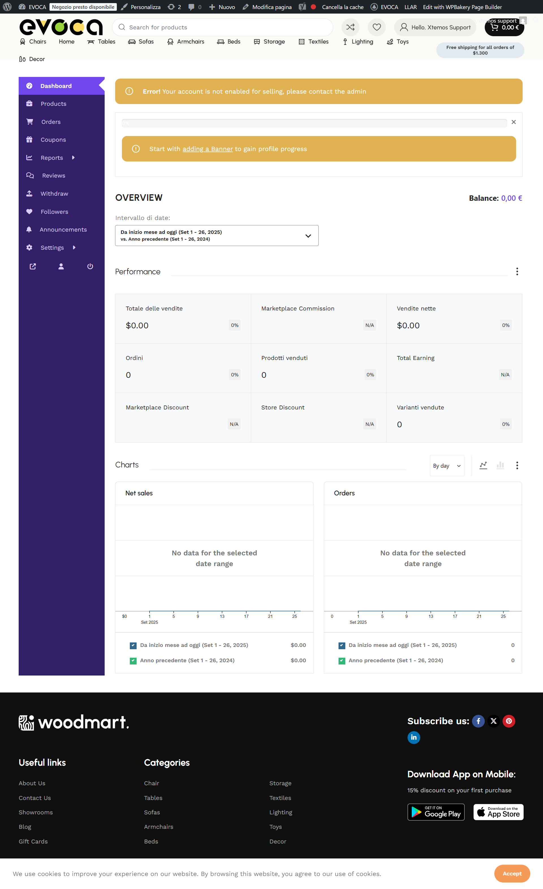
Task: Open Performance section three-dot menu
Action: point(517,271)
